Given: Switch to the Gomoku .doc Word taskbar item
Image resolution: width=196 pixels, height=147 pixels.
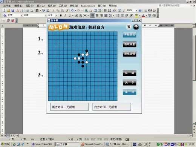Looking at the screenshot, I should (x=117, y=144).
